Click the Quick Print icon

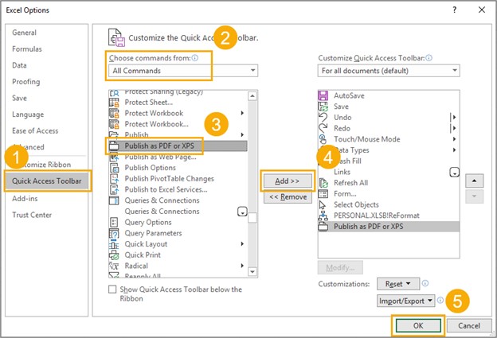114,255
